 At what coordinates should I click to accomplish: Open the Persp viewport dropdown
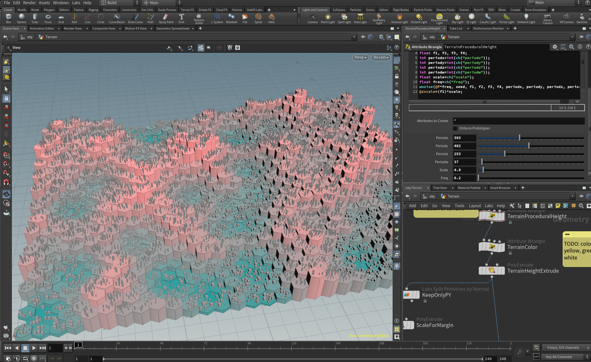(x=360, y=57)
